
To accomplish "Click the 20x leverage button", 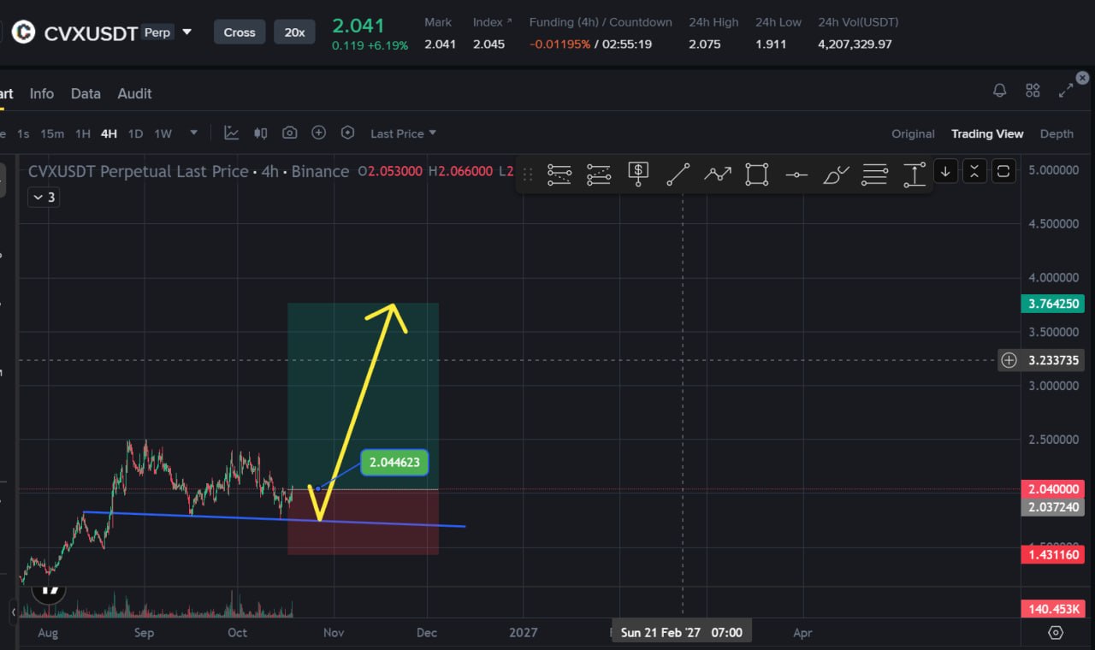I will click(x=294, y=32).
